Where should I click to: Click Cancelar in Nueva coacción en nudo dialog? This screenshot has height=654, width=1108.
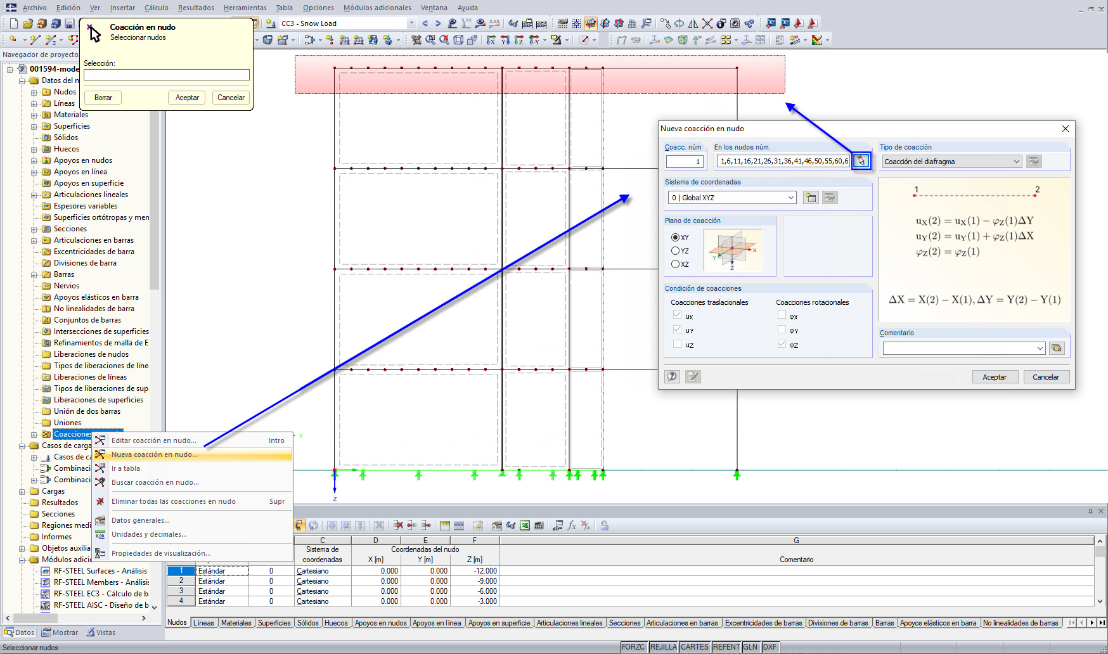(1046, 377)
